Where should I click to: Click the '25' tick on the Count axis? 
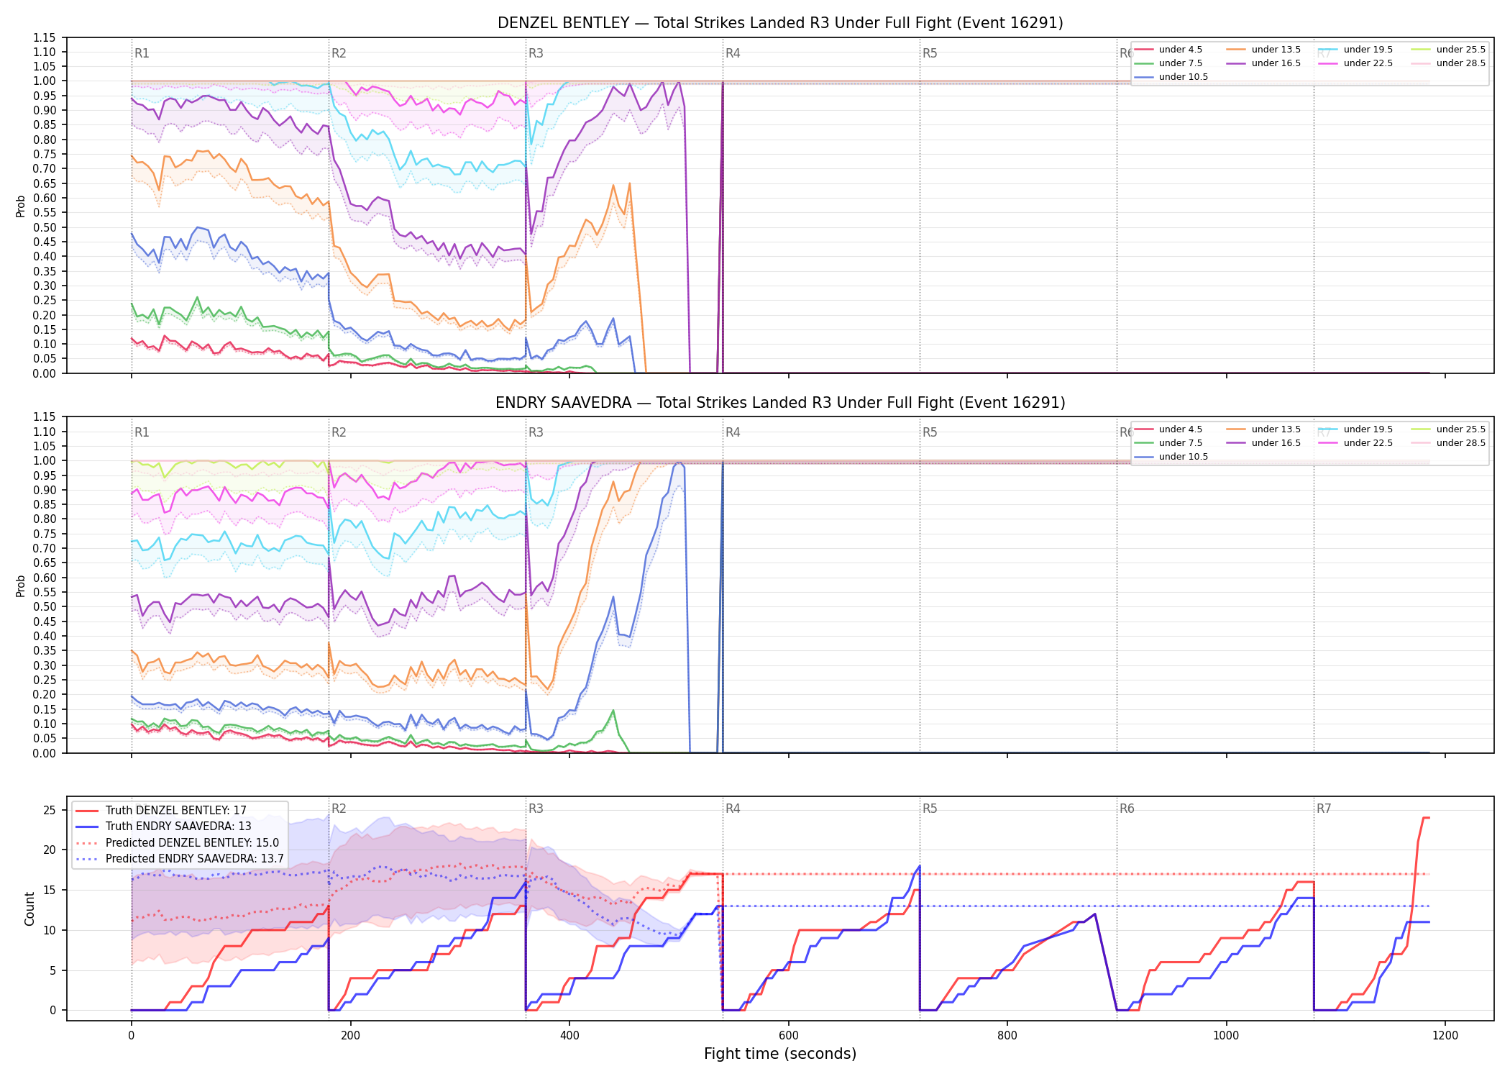click(50, 810)
